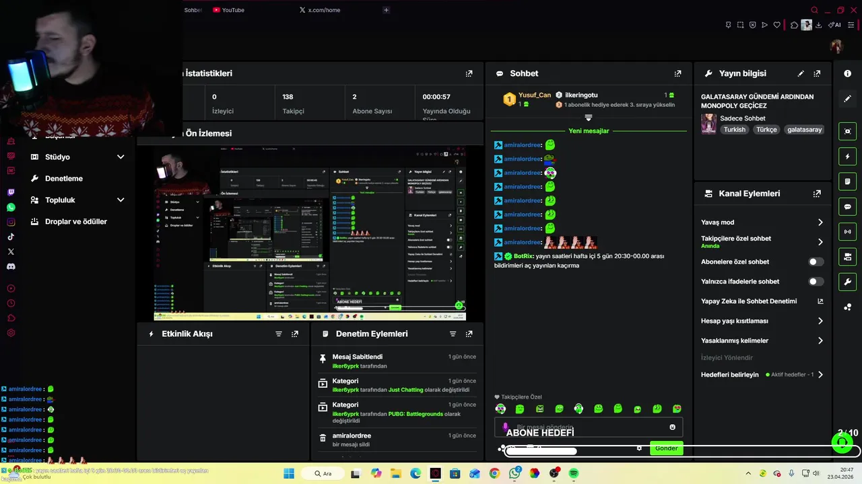
Task: Open Takipçilere özel sohbet options
Action: [762, 242]
